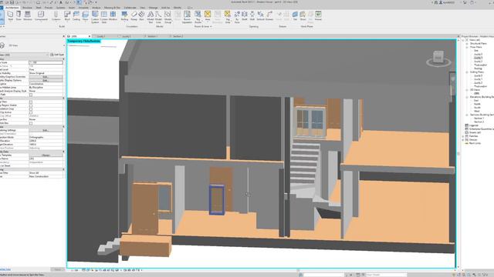This screenshot has height=277, width=494.
Task: Select the Ramp tool
Action: [134, 15]
